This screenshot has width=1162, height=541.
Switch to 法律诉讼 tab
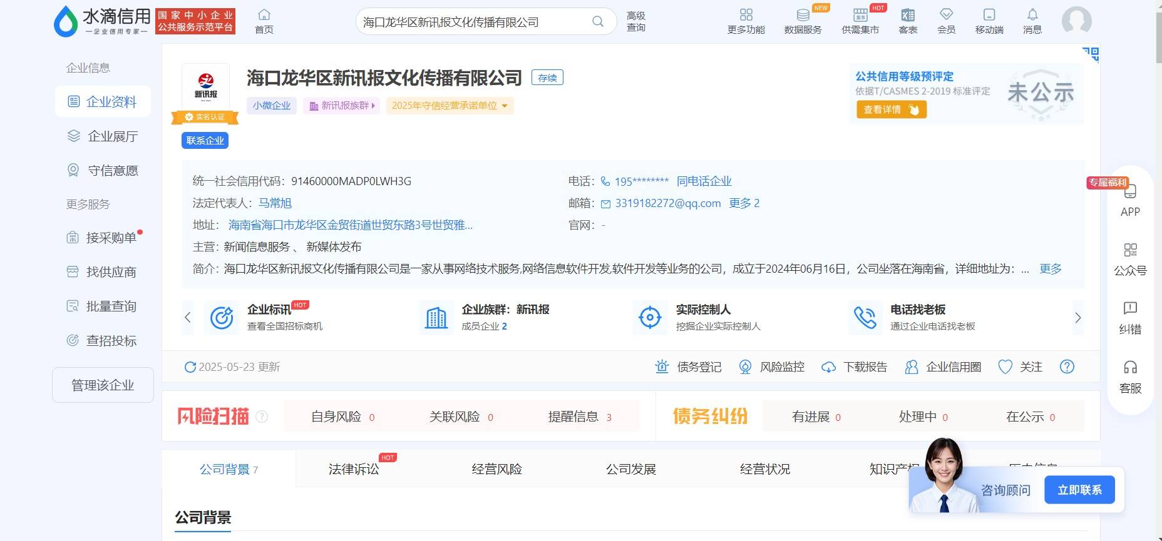coord(354,469)
